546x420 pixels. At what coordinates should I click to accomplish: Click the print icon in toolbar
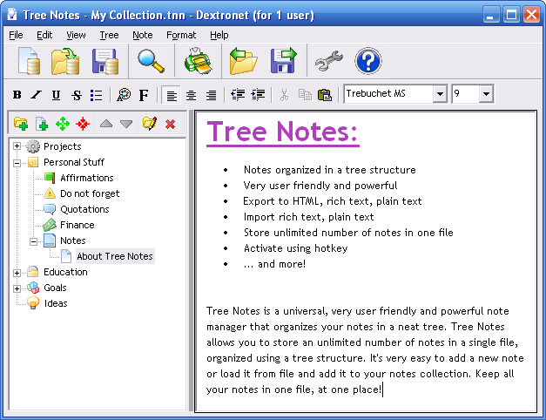point(195,61)
